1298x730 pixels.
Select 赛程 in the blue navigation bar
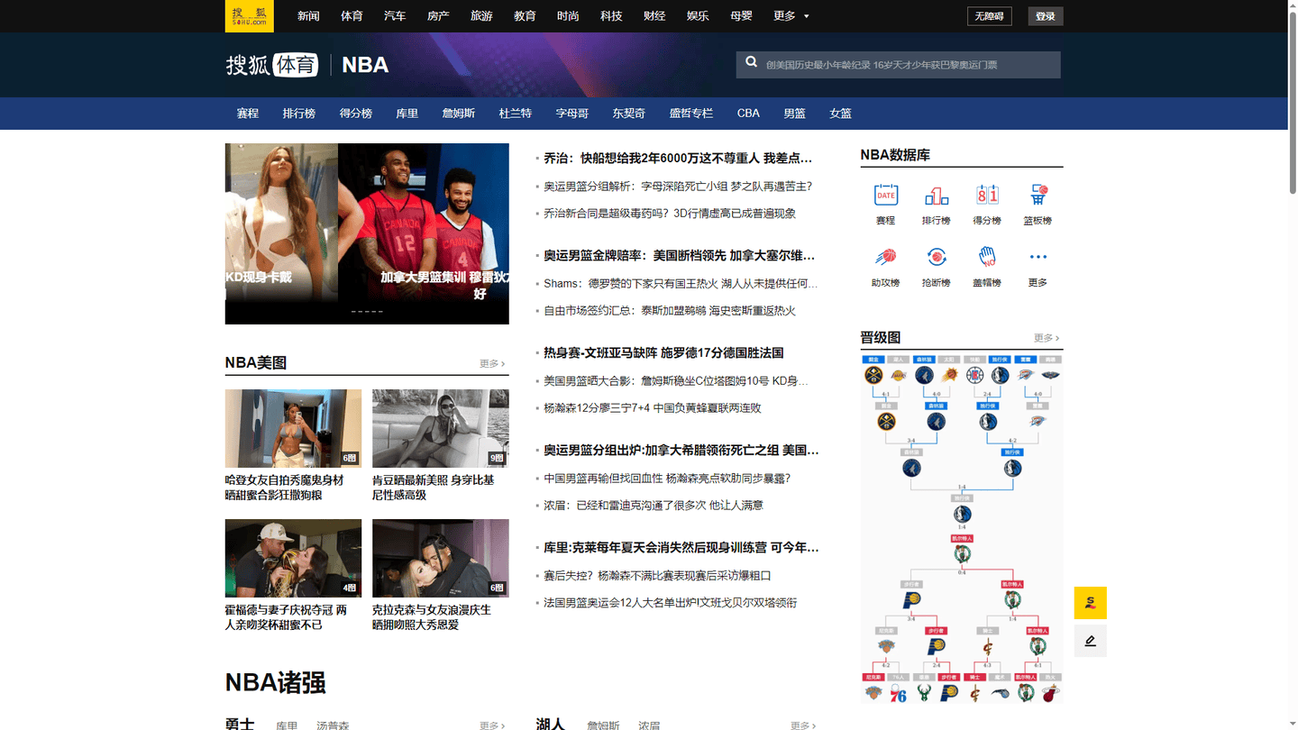248,113
